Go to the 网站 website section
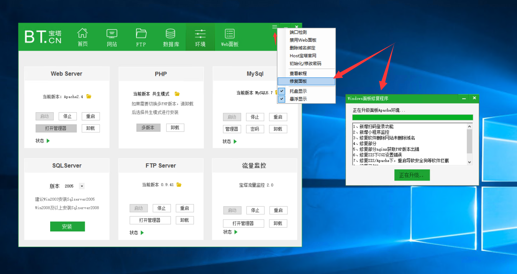The height and width of the screenshot is (274, 517). (112, 37)
